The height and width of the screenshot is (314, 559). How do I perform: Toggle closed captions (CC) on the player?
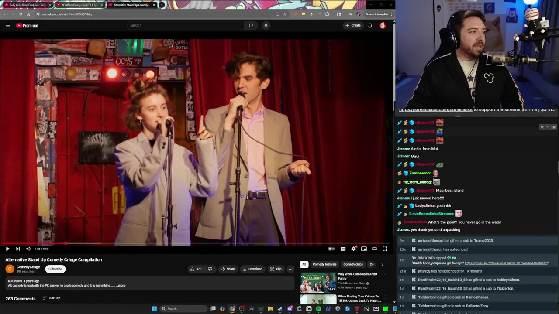(x=343, y=249)
